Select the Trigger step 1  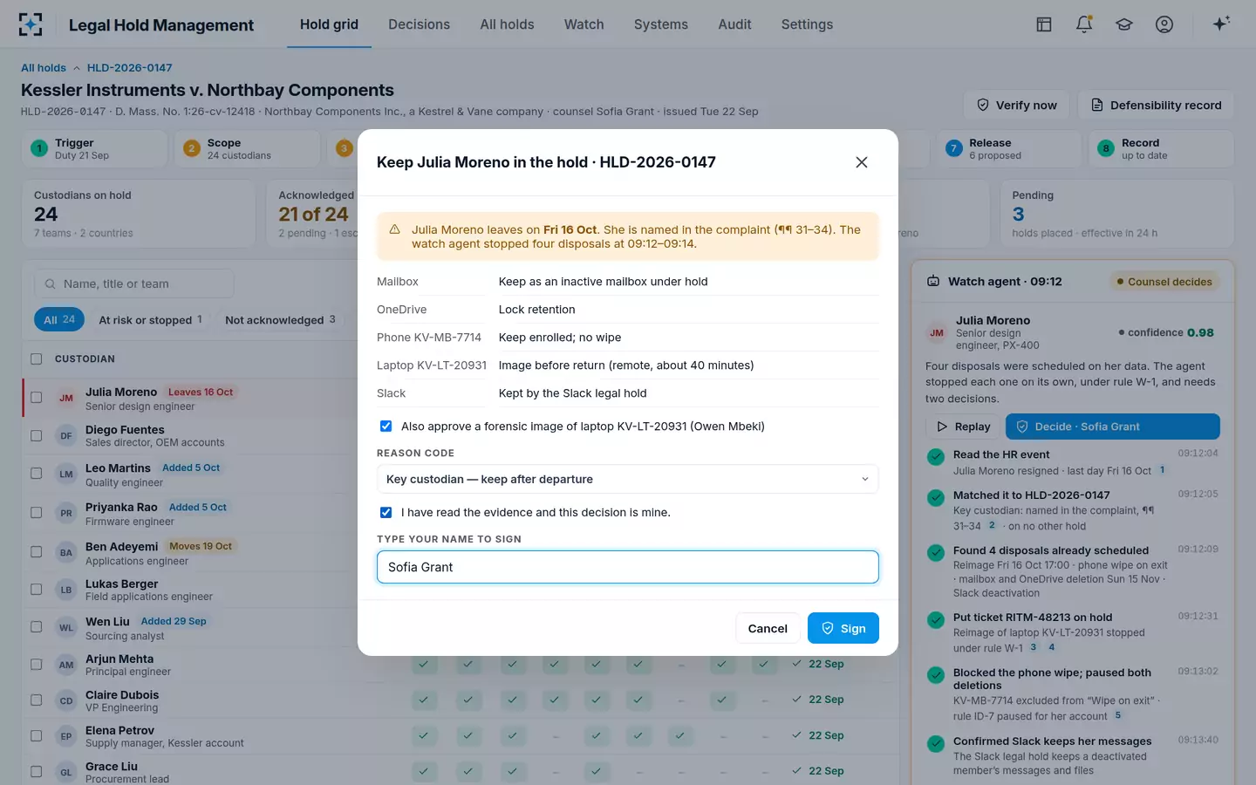coord(93,148)
